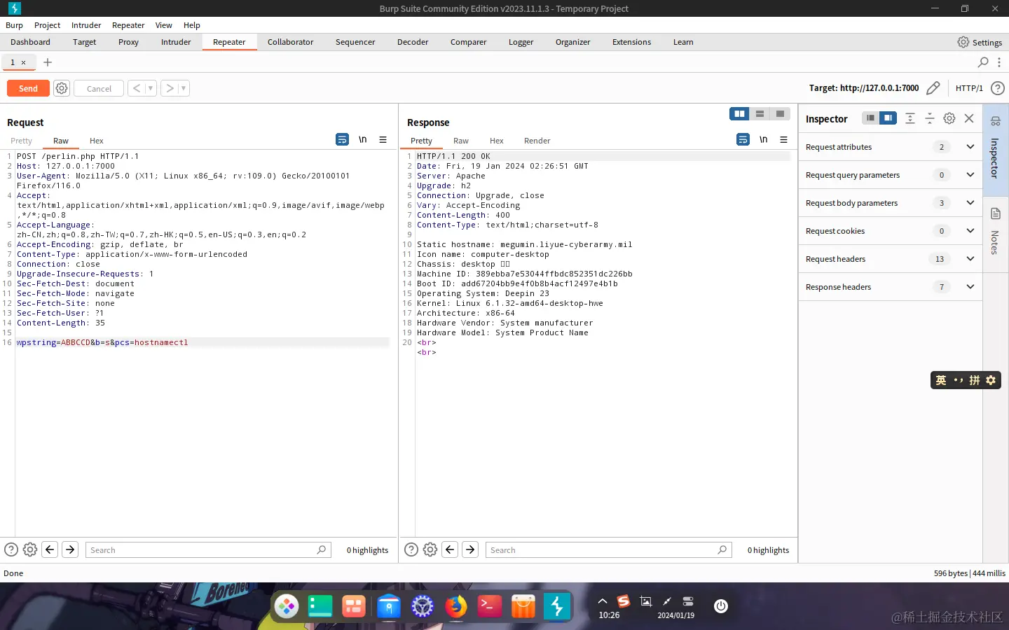
Task: Add a new Repeater tab
Action: click(48, 62)
